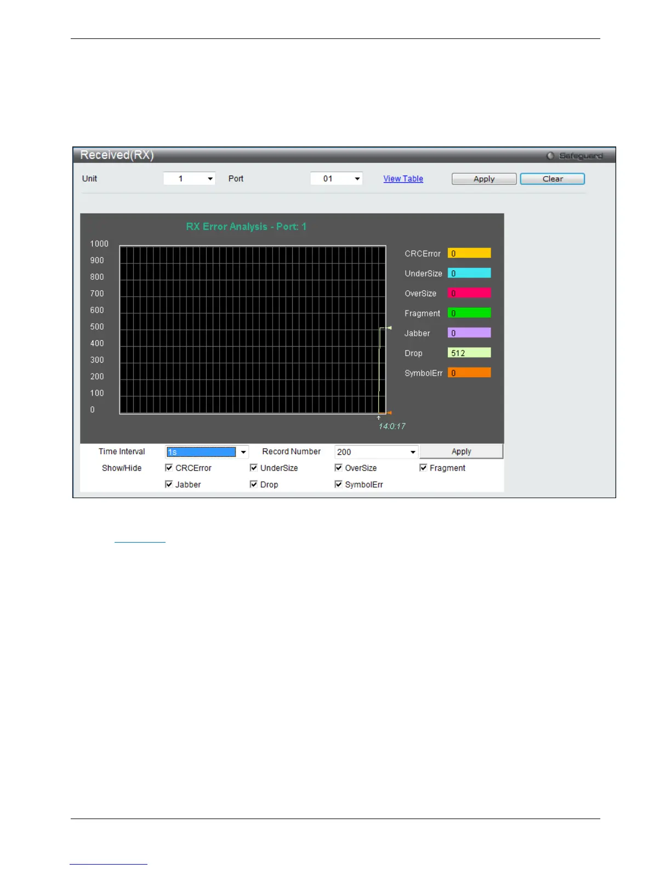The width and height of the screenshot is (671, 869).
Task: Click the 14:0:17 time marker
Action: click(392, 426)
